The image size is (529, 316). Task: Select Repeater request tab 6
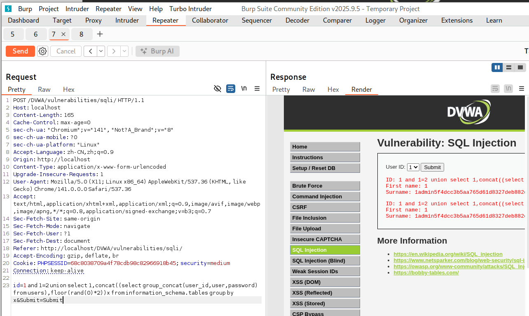click(x=36, y=34)
